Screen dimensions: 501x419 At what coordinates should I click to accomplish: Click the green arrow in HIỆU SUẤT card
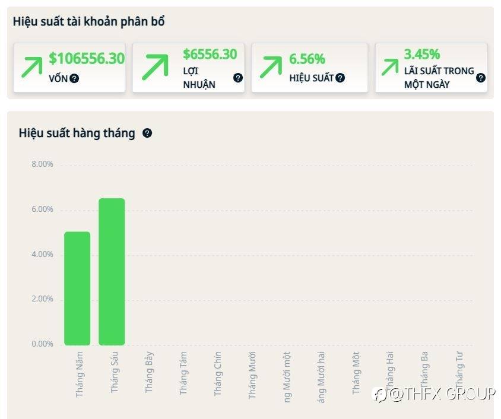coord(271,66)
